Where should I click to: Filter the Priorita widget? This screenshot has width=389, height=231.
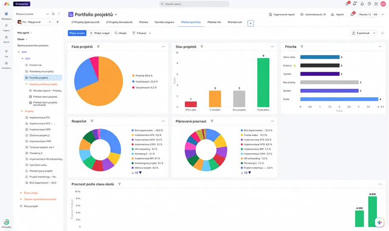(302, 47)
